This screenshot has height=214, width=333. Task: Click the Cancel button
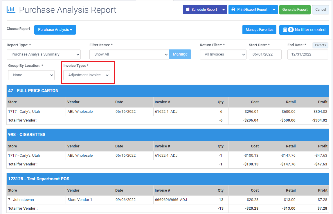(321, 10)
